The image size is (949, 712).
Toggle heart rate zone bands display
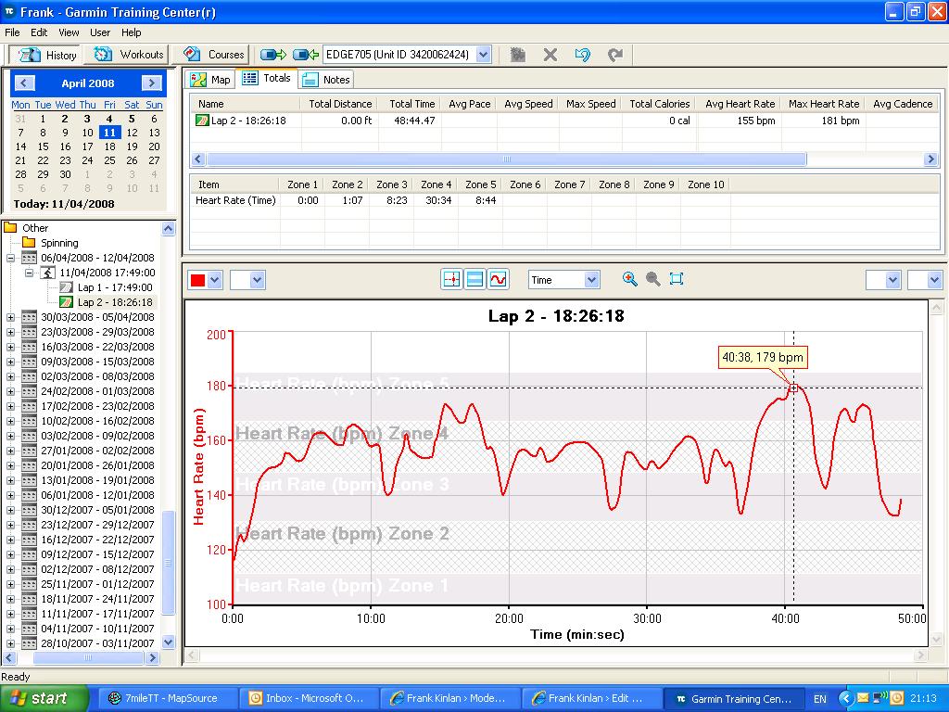coord(474,279)
